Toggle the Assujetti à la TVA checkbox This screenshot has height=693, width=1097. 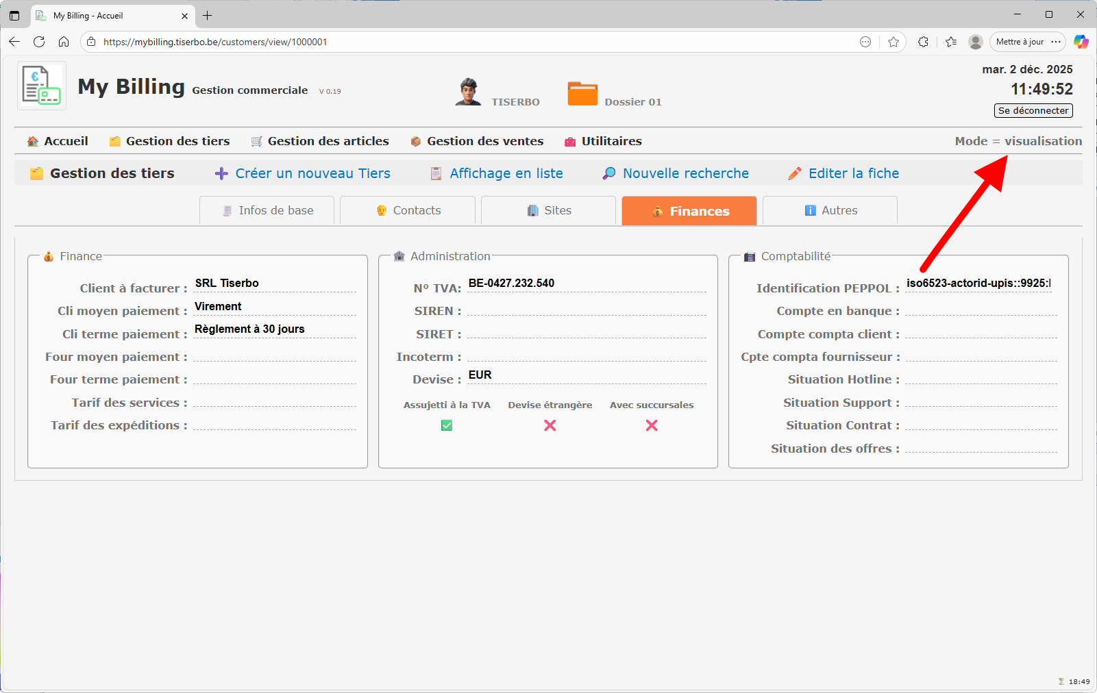447,425
